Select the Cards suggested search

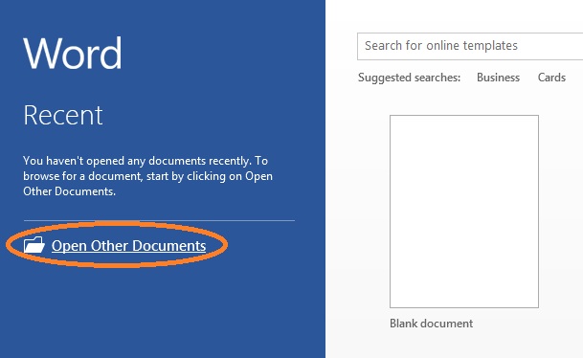coord(551,78)
